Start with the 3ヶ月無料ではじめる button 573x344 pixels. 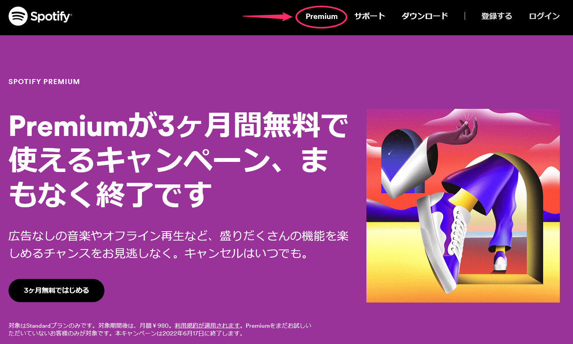click(56, 291)
